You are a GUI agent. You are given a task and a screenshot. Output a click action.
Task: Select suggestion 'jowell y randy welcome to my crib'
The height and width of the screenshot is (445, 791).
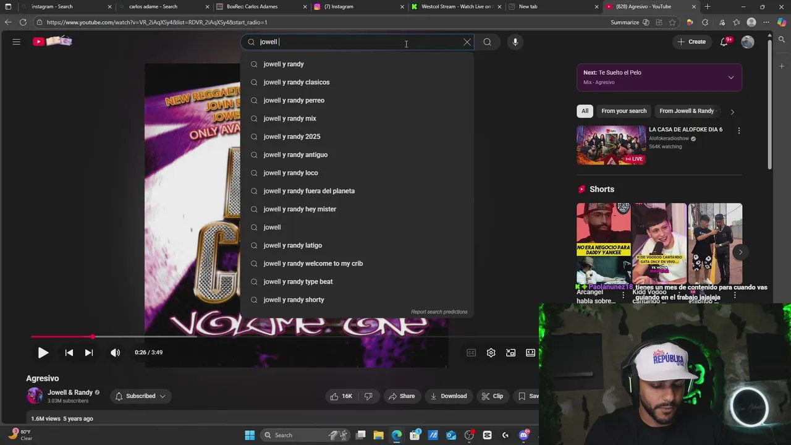(357, 263)
